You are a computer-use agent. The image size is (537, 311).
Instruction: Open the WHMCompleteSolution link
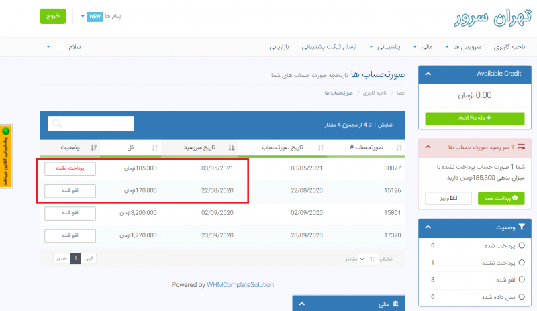click(x=241, y=284)
